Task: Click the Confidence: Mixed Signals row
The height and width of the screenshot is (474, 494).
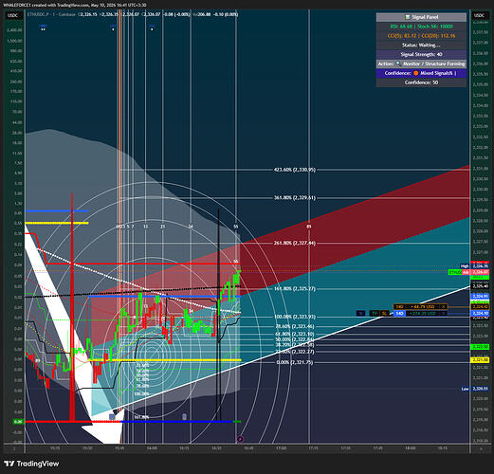Action: point(421,73)
